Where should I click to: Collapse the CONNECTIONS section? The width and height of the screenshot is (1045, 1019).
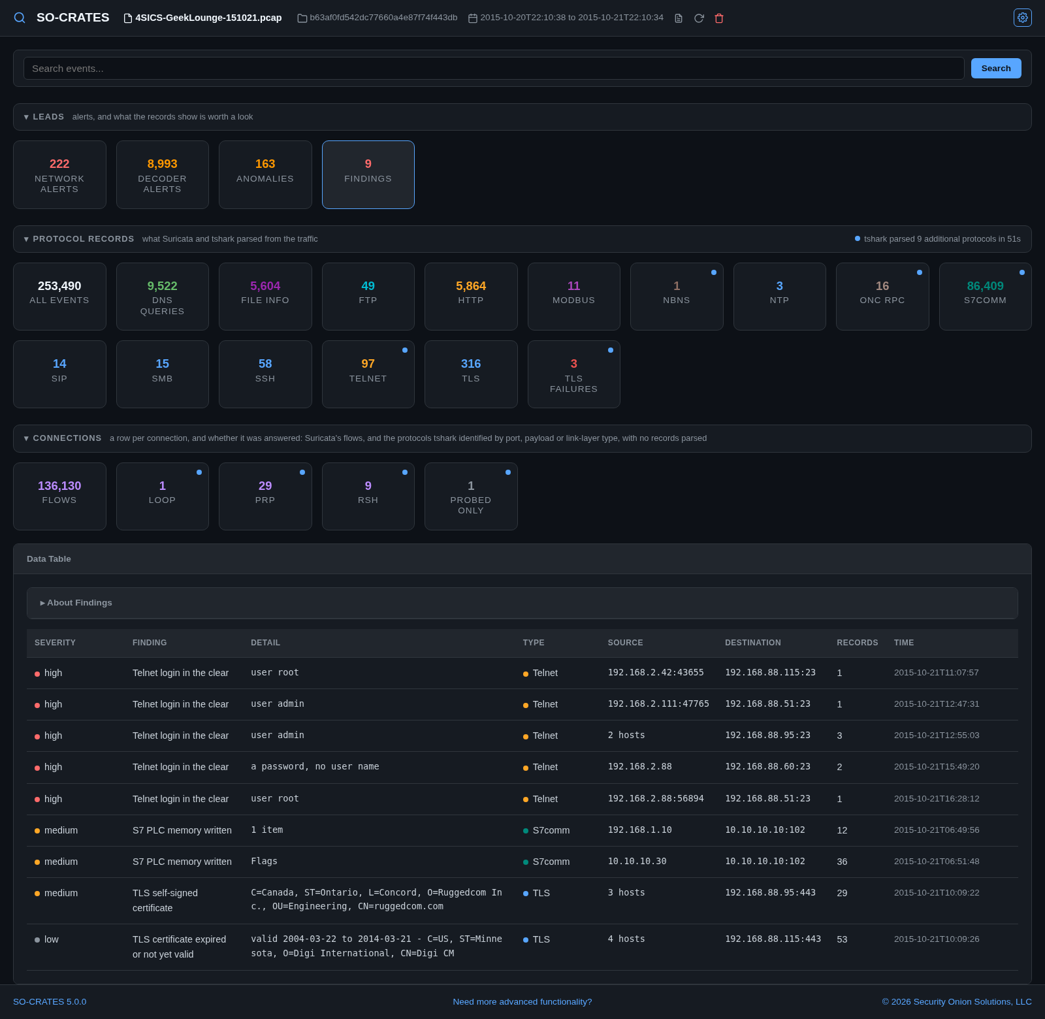tap(522, 438)
